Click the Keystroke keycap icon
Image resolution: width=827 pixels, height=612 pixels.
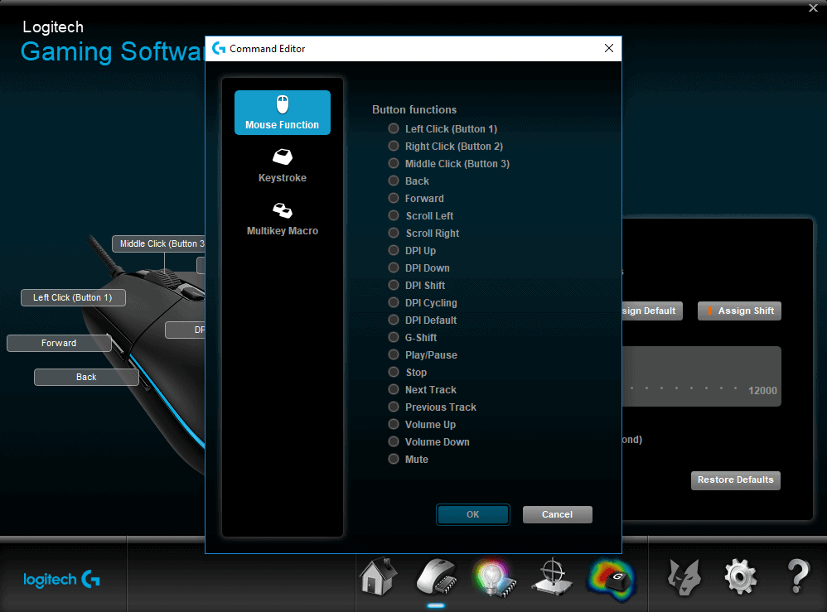click(283, 157)
